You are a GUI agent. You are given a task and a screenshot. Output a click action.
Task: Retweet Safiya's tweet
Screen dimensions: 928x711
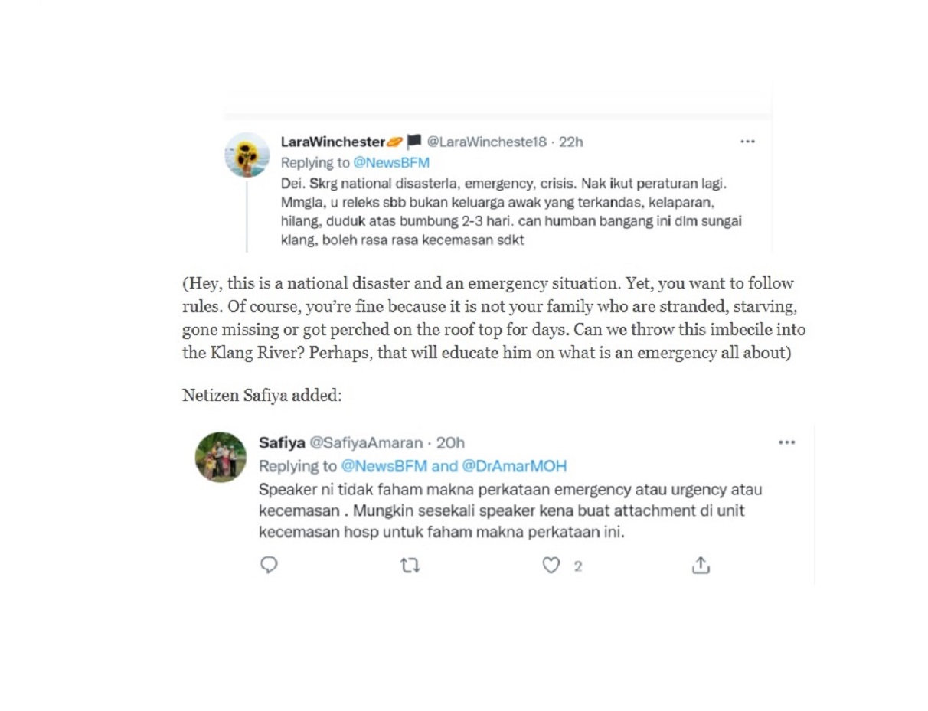[x=410, y=566]
